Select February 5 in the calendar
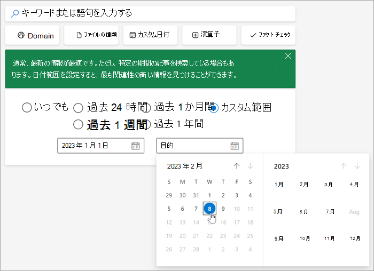Viewport: 374px width, 271px height. tap(169, 209)
